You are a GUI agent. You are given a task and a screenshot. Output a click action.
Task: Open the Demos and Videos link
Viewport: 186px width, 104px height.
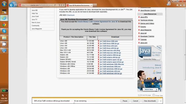coord(147,23)
